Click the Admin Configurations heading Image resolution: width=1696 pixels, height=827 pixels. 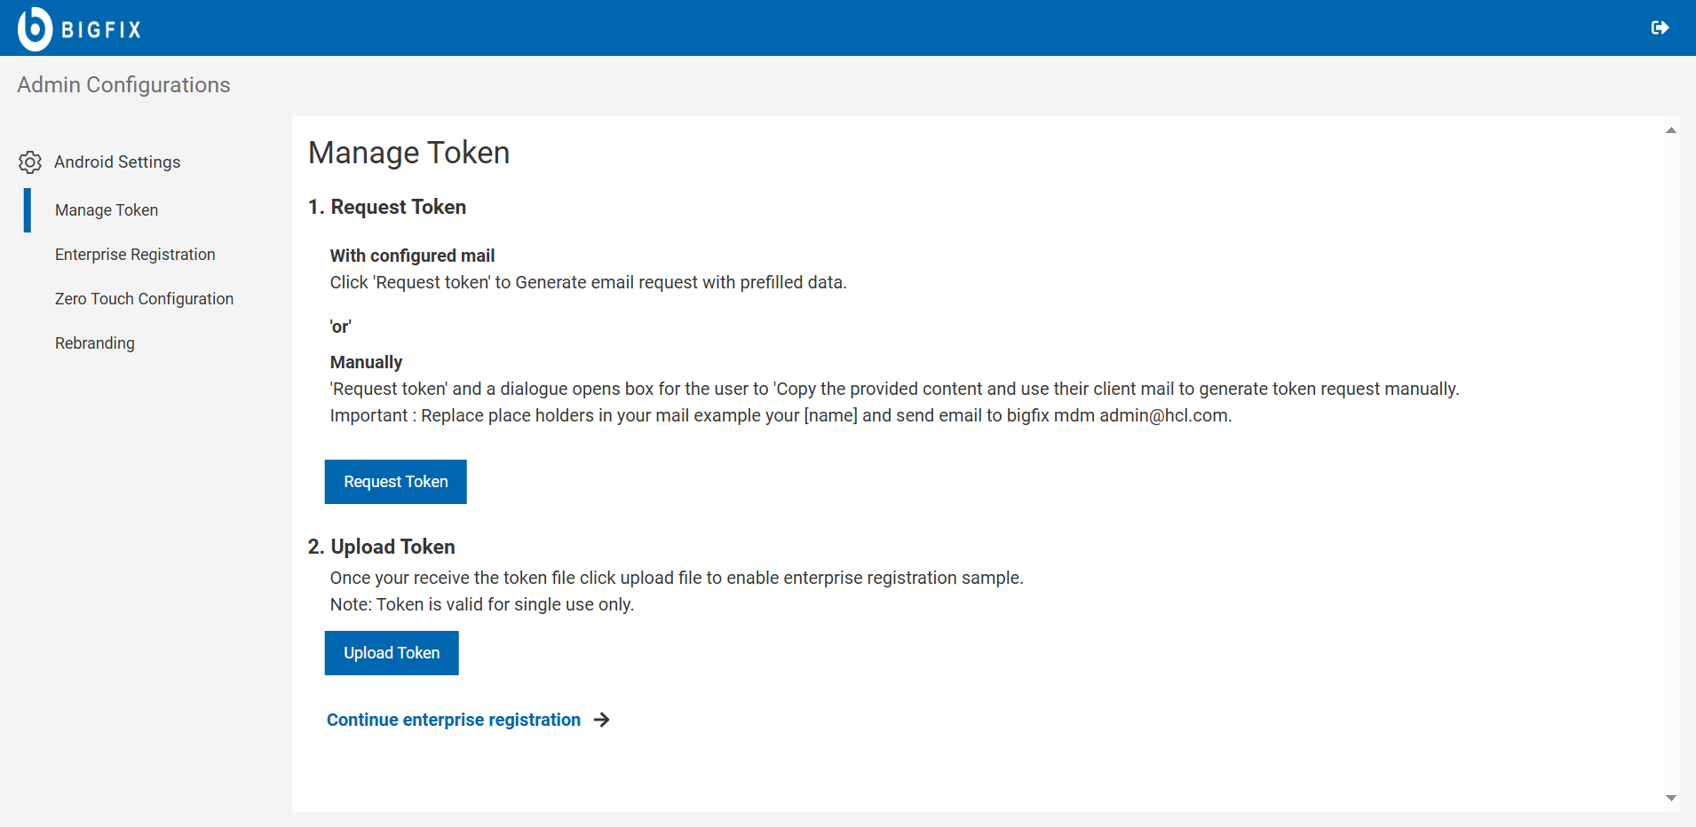tap(123, 84)
